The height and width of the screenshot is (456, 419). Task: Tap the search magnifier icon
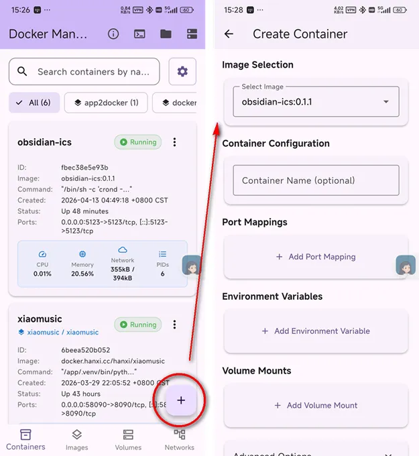click(x=22, y=72)
